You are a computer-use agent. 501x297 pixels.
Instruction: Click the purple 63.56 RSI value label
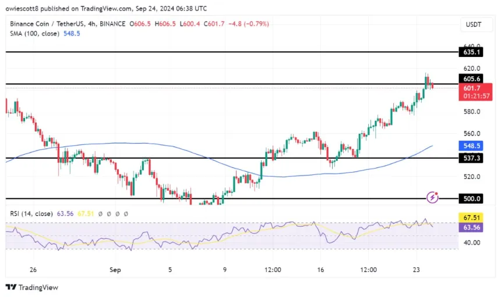coord(470,228)
